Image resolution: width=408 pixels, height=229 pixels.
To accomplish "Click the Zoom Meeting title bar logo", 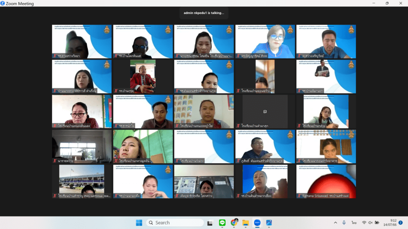I will click(3, 3).
